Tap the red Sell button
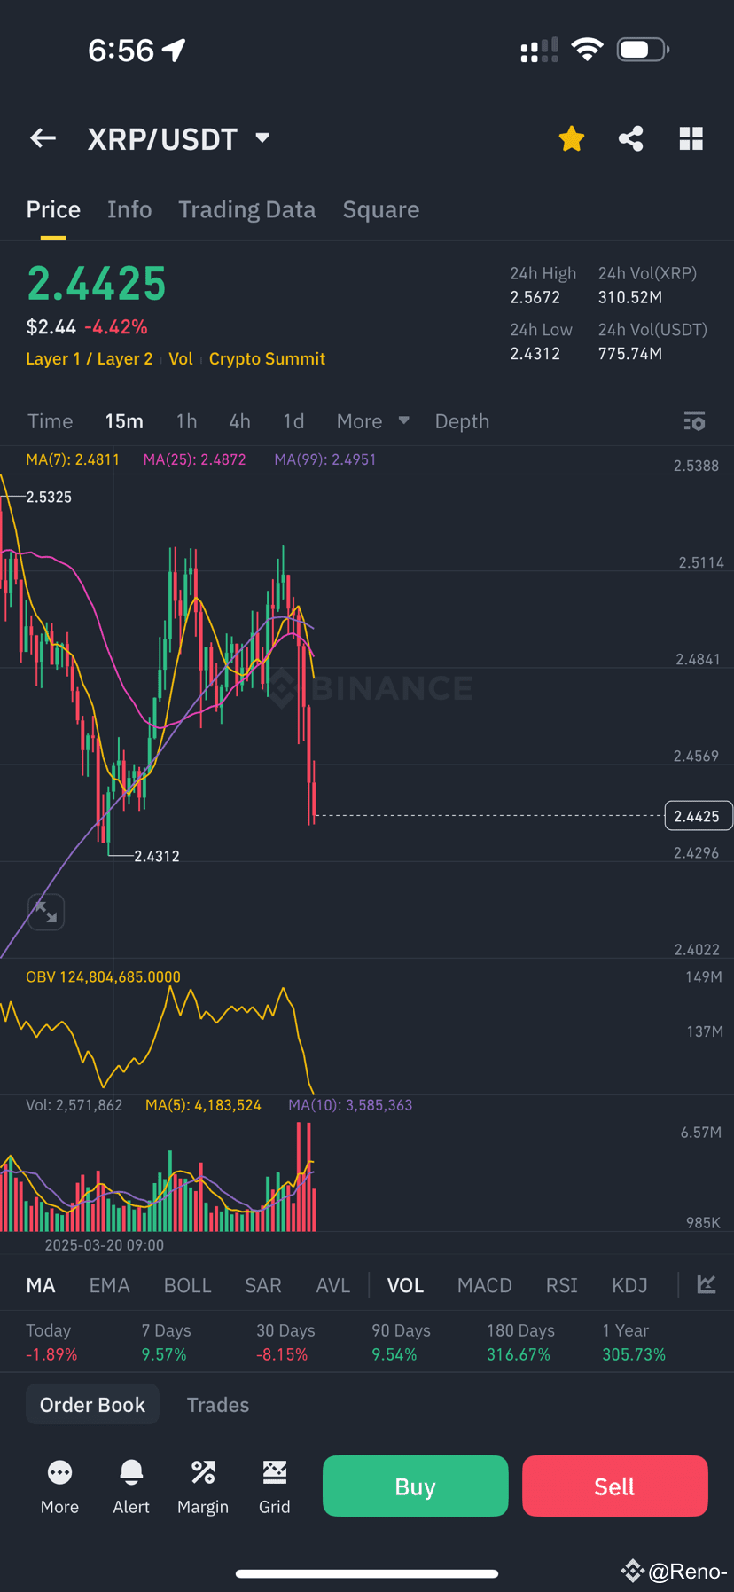The height and width of the screenshot is (1592, 734). point(615,1486)
